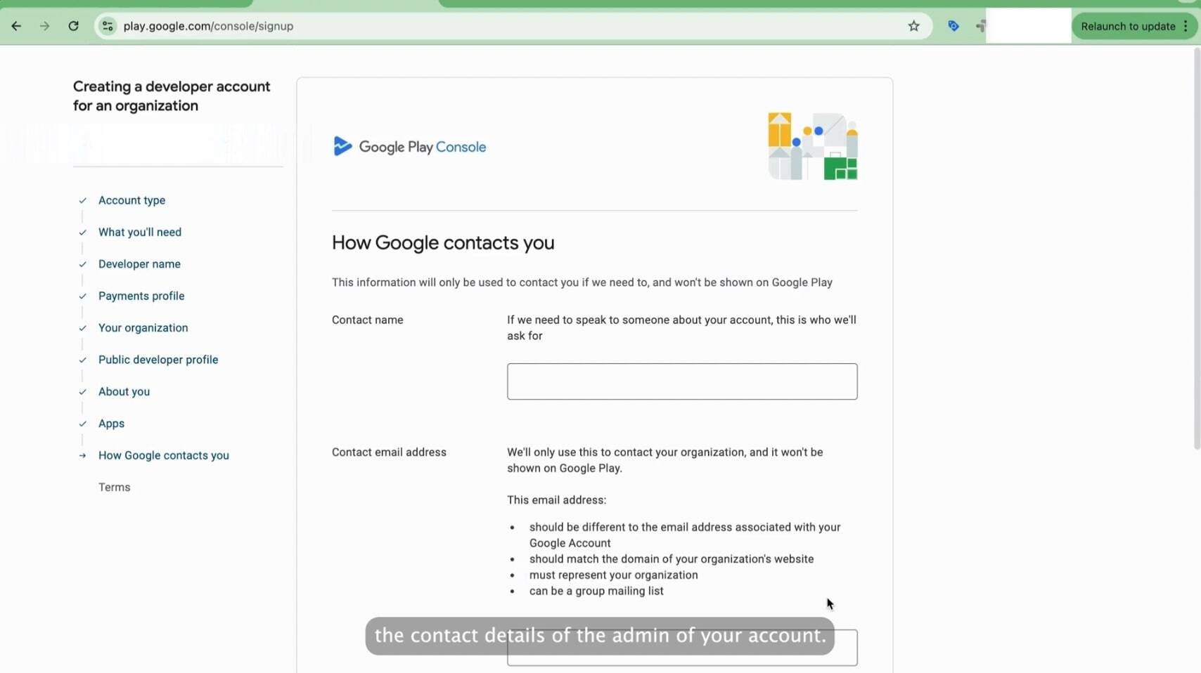Click the checkmark beside Public developer profile
The image size is (1201, 673).
tap(82, 360)
